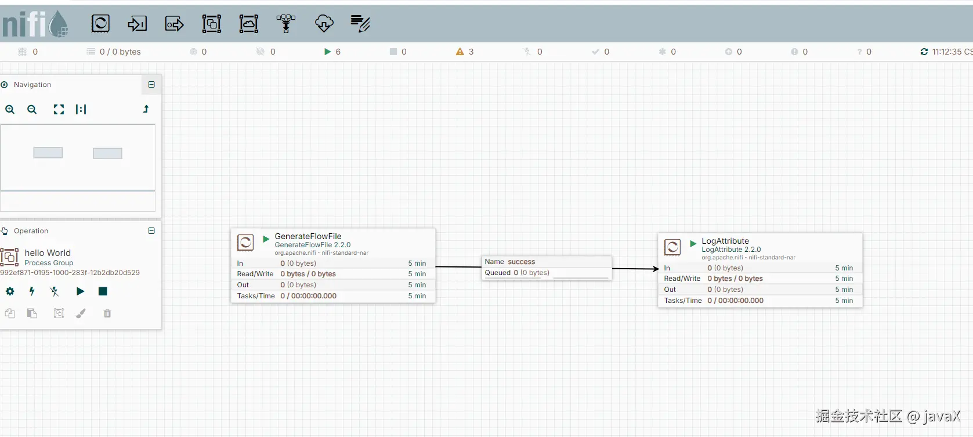Click the LogAttribute processor icon
This screenshot has height=437, width=973.
672,247
